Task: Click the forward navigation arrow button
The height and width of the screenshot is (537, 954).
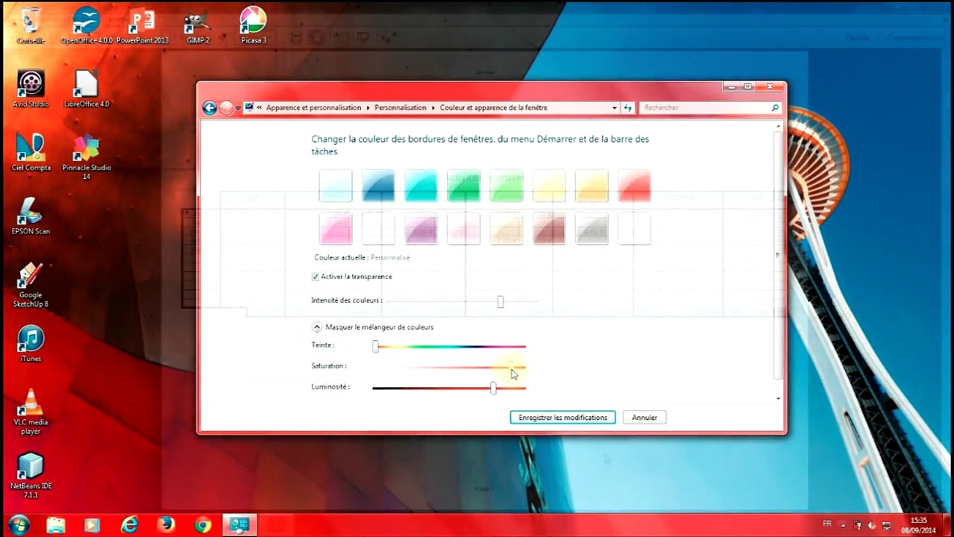Action: click(227, 108)
